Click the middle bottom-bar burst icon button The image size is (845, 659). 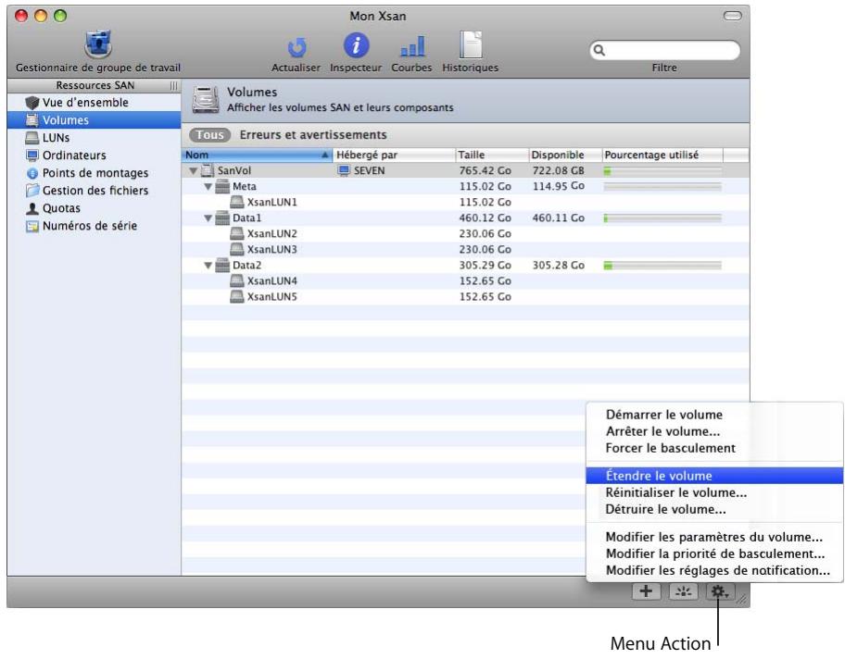click(x=684, y=591)
